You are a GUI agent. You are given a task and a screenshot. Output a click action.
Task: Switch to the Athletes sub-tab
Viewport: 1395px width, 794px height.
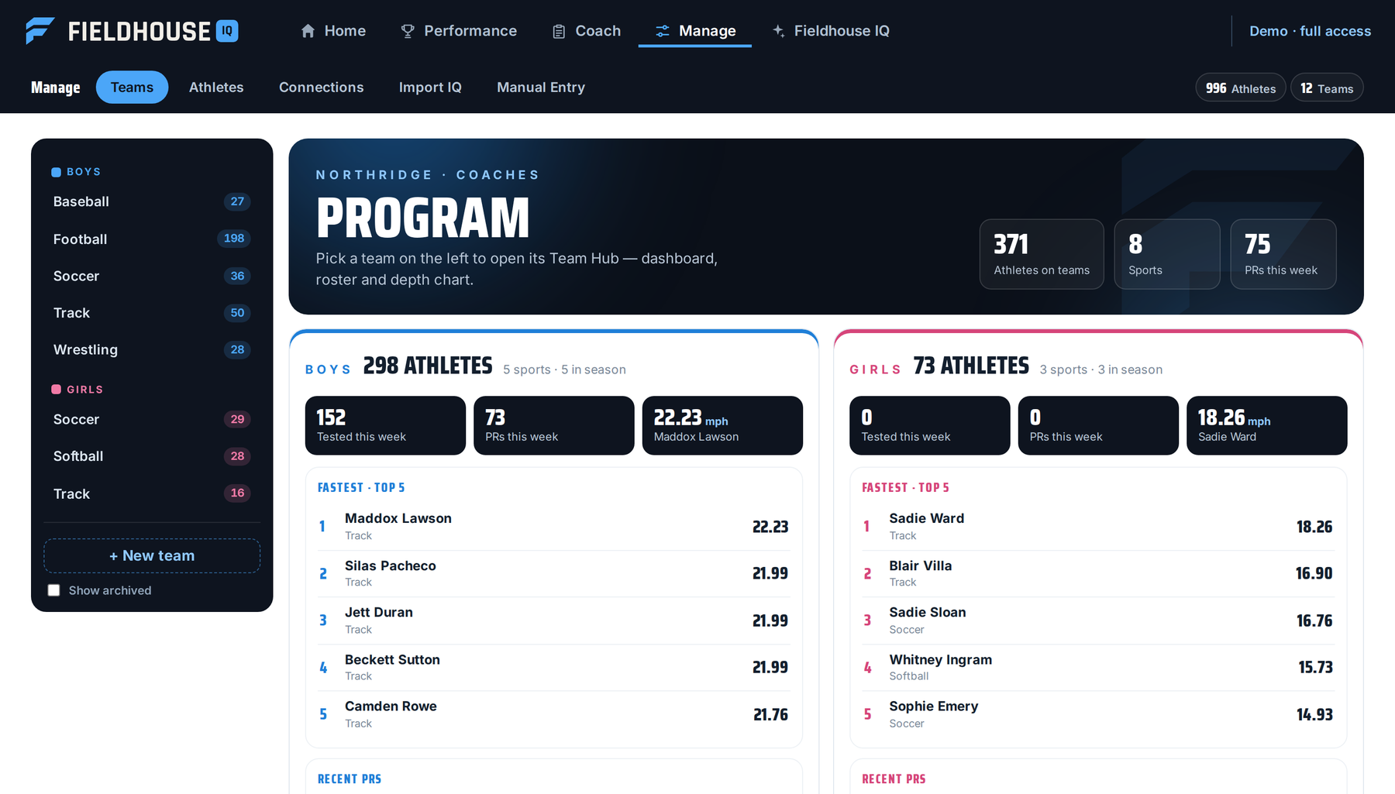[216, 88]
